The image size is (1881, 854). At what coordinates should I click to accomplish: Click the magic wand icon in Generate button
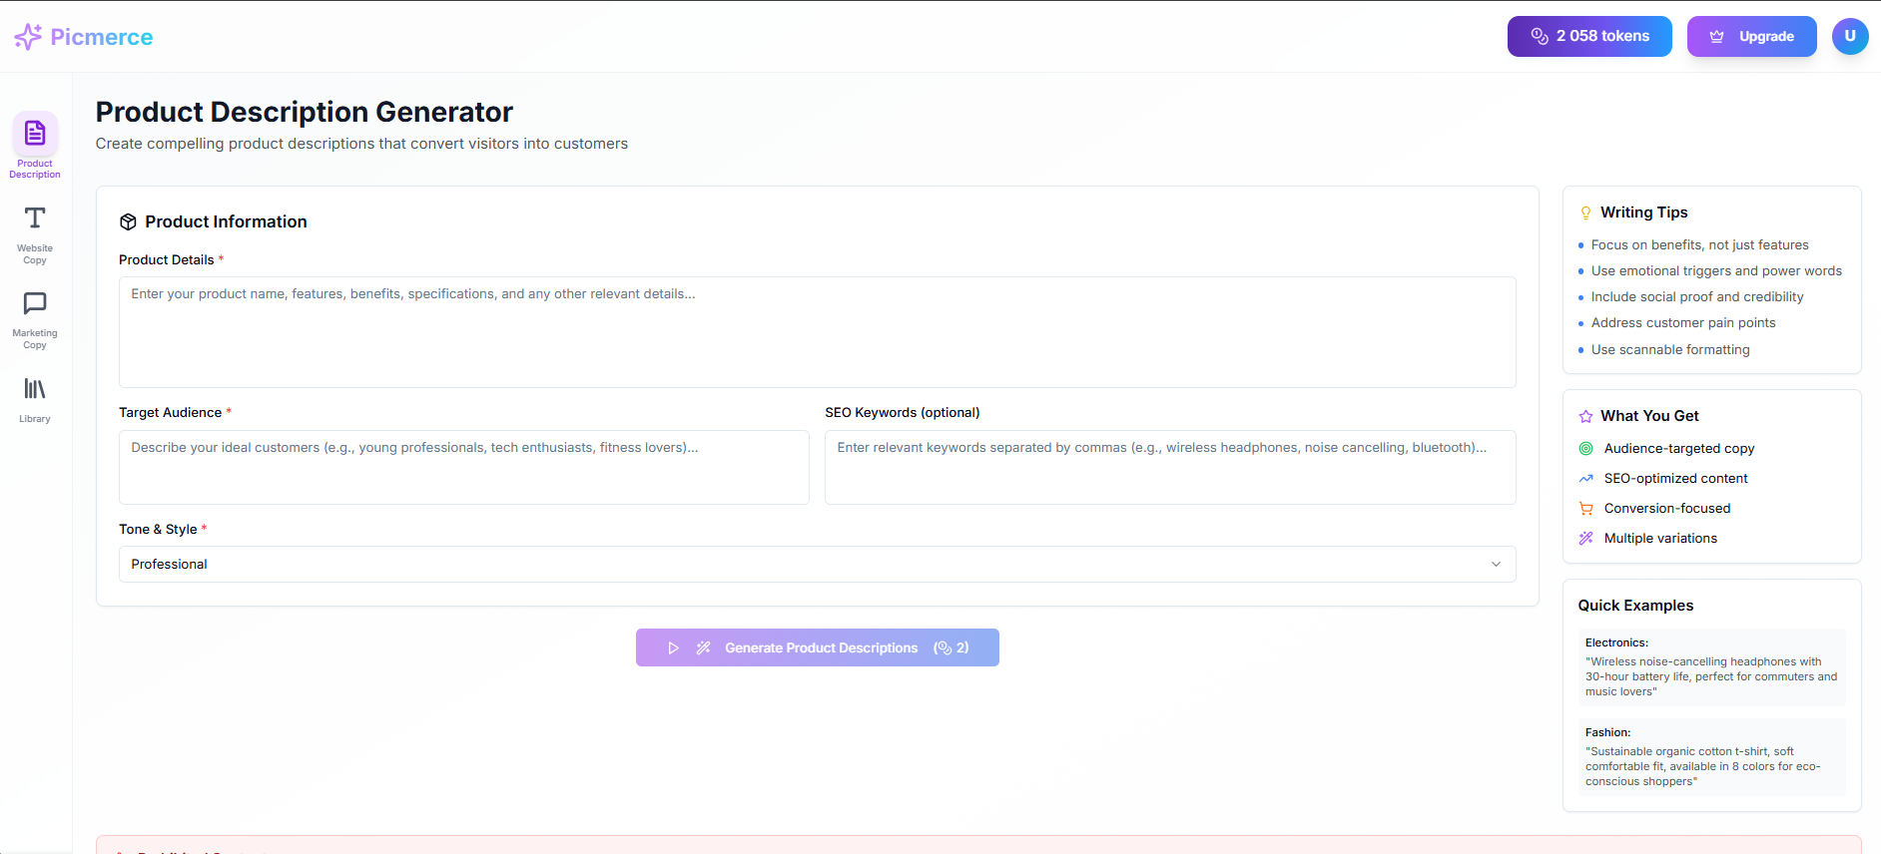pos(704,647)
